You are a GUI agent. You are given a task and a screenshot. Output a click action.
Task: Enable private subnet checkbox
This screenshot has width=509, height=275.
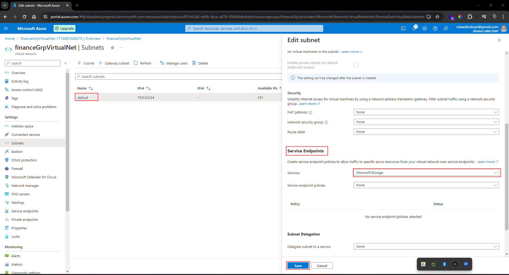(x=356, y=65)
